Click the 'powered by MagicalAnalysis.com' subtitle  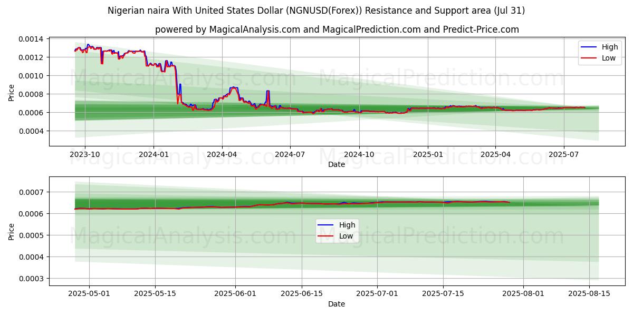point(337,29)
